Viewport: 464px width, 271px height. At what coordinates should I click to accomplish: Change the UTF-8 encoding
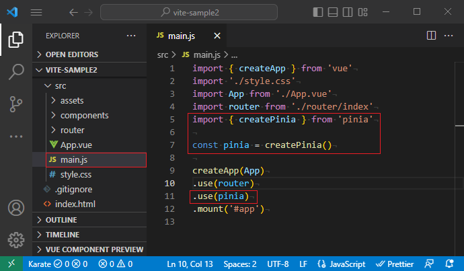tap(278, 264)
